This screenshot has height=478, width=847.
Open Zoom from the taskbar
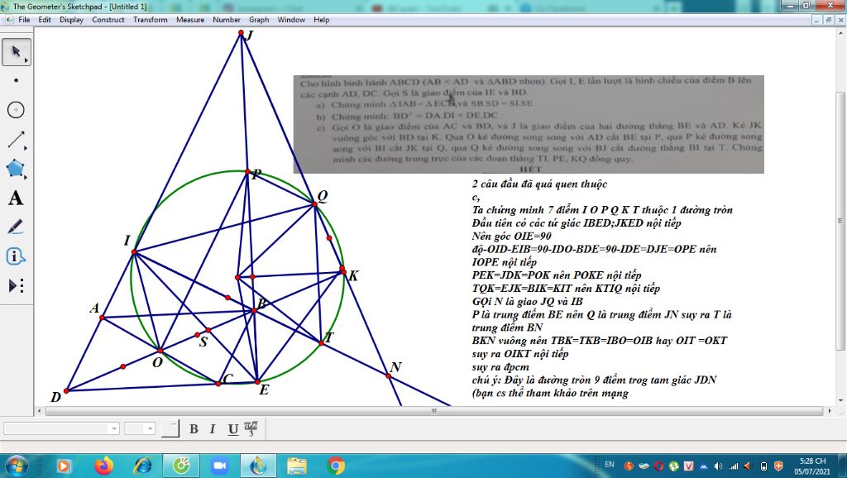219,466
